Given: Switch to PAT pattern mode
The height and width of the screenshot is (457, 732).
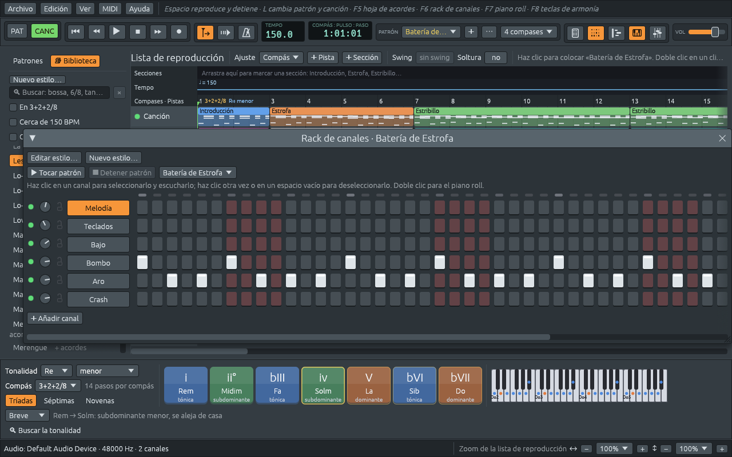Looking at the screenshot, I should [17, 31].
